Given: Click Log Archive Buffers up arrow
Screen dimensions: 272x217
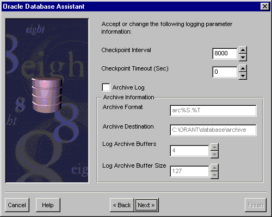Looking at the screenshot, I should 214,147.
